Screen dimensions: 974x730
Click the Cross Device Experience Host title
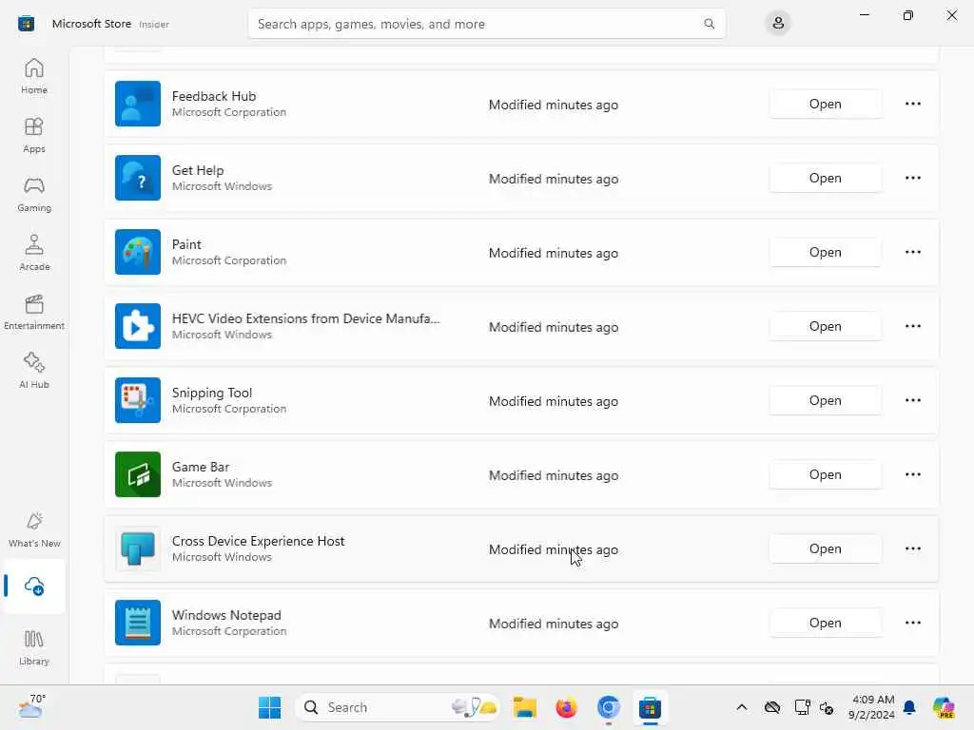click(258, 541)
